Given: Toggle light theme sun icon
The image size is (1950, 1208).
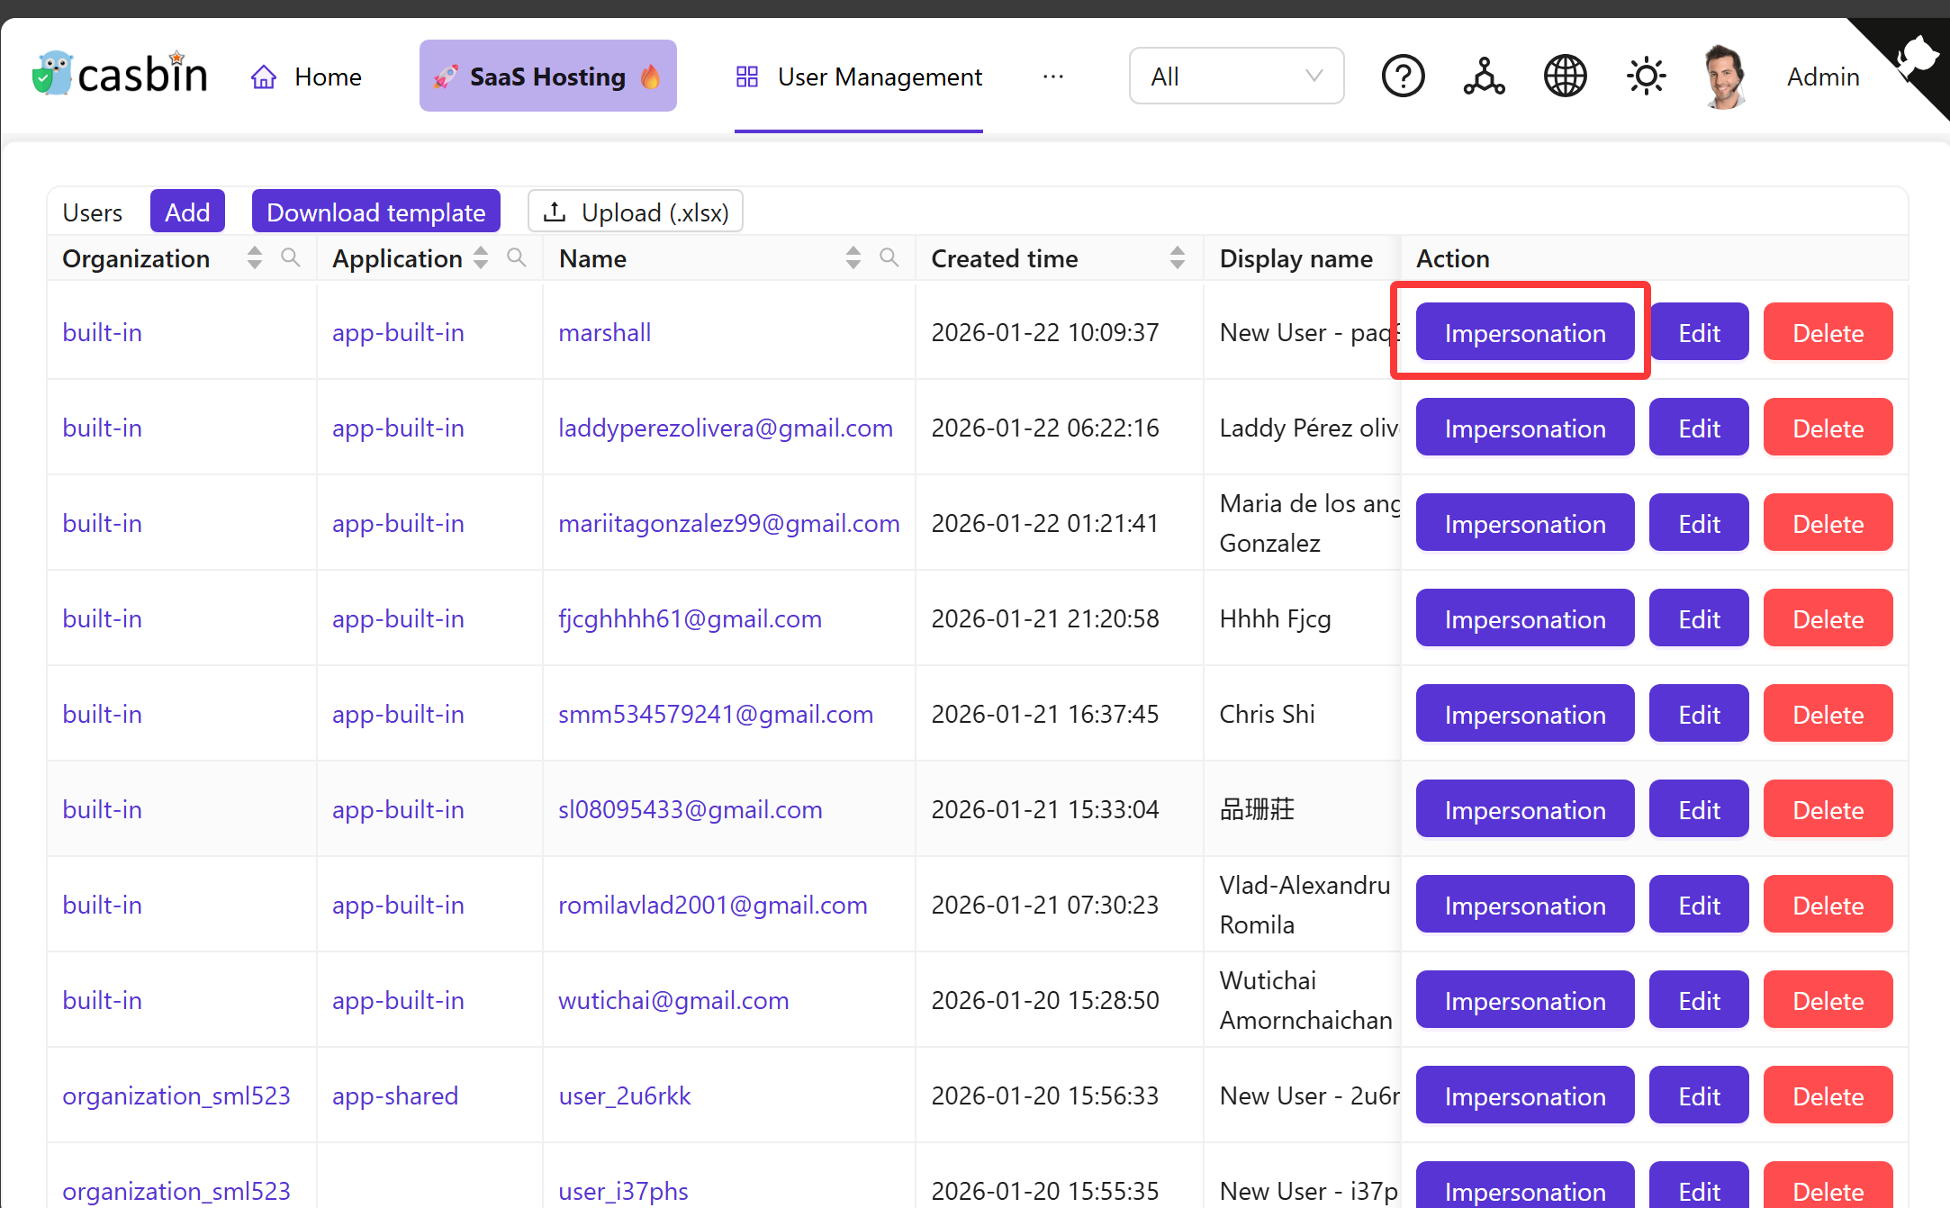Looking at the screenshot, I should (1646, 77).
